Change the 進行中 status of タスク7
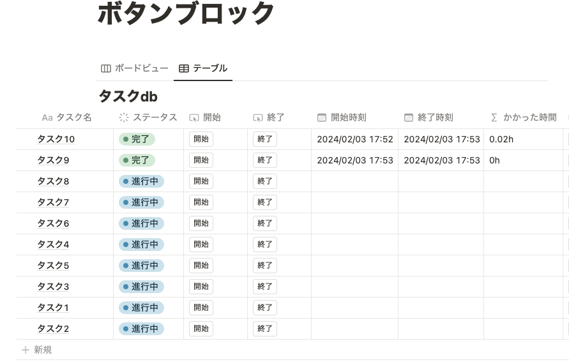 pos(141,202)
